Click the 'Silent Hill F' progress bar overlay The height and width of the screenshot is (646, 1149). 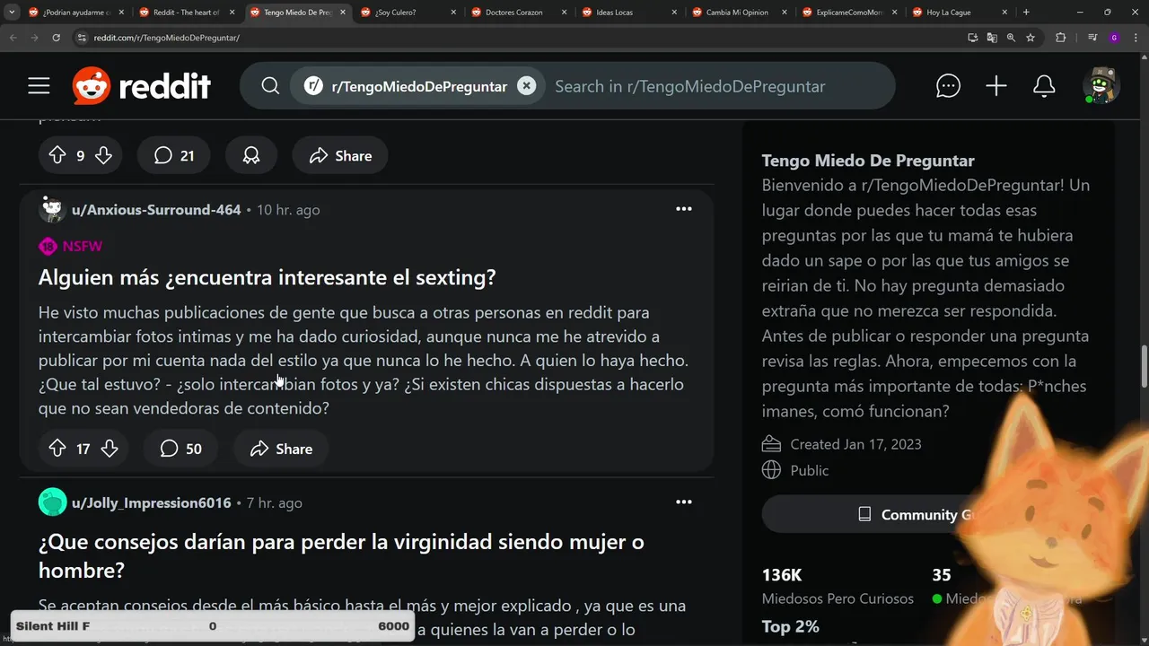point(213,626)
